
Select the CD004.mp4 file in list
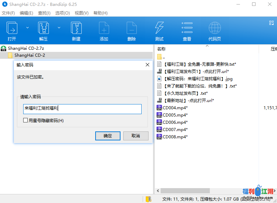pos(175,108)
